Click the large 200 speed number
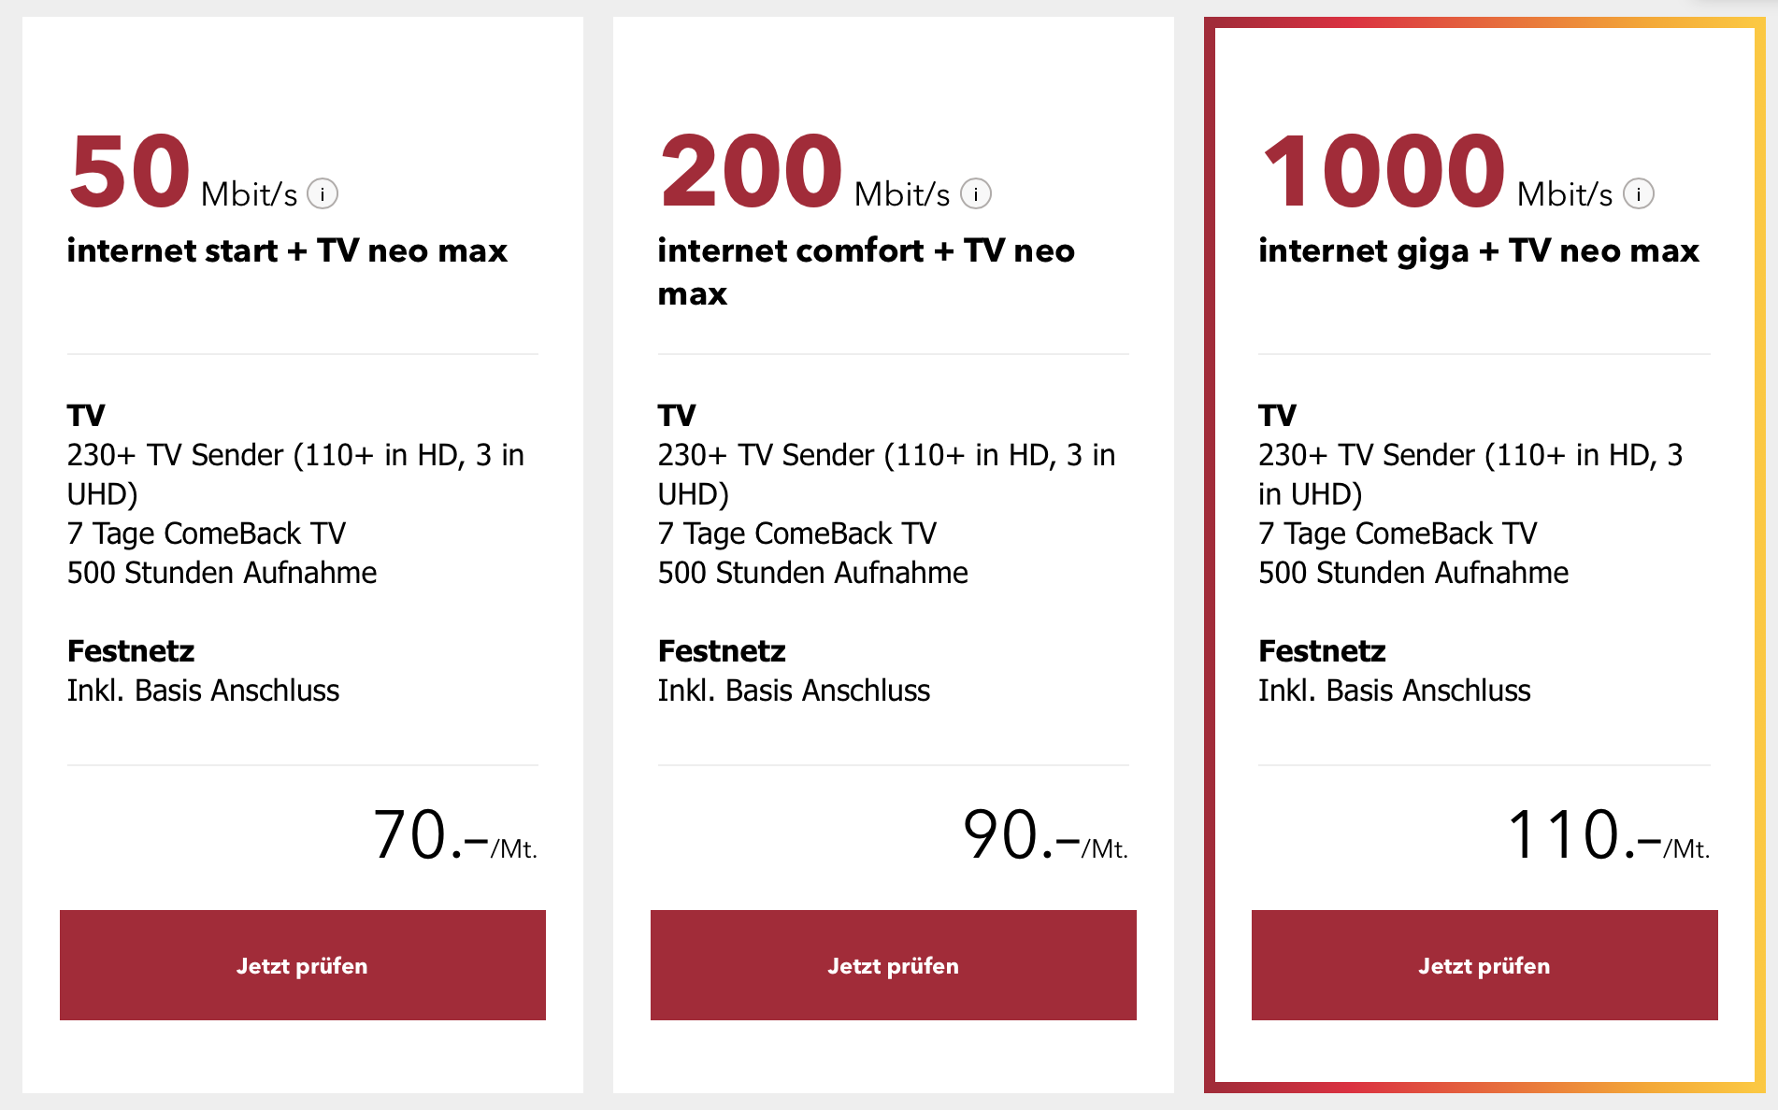 pos(752,171)
